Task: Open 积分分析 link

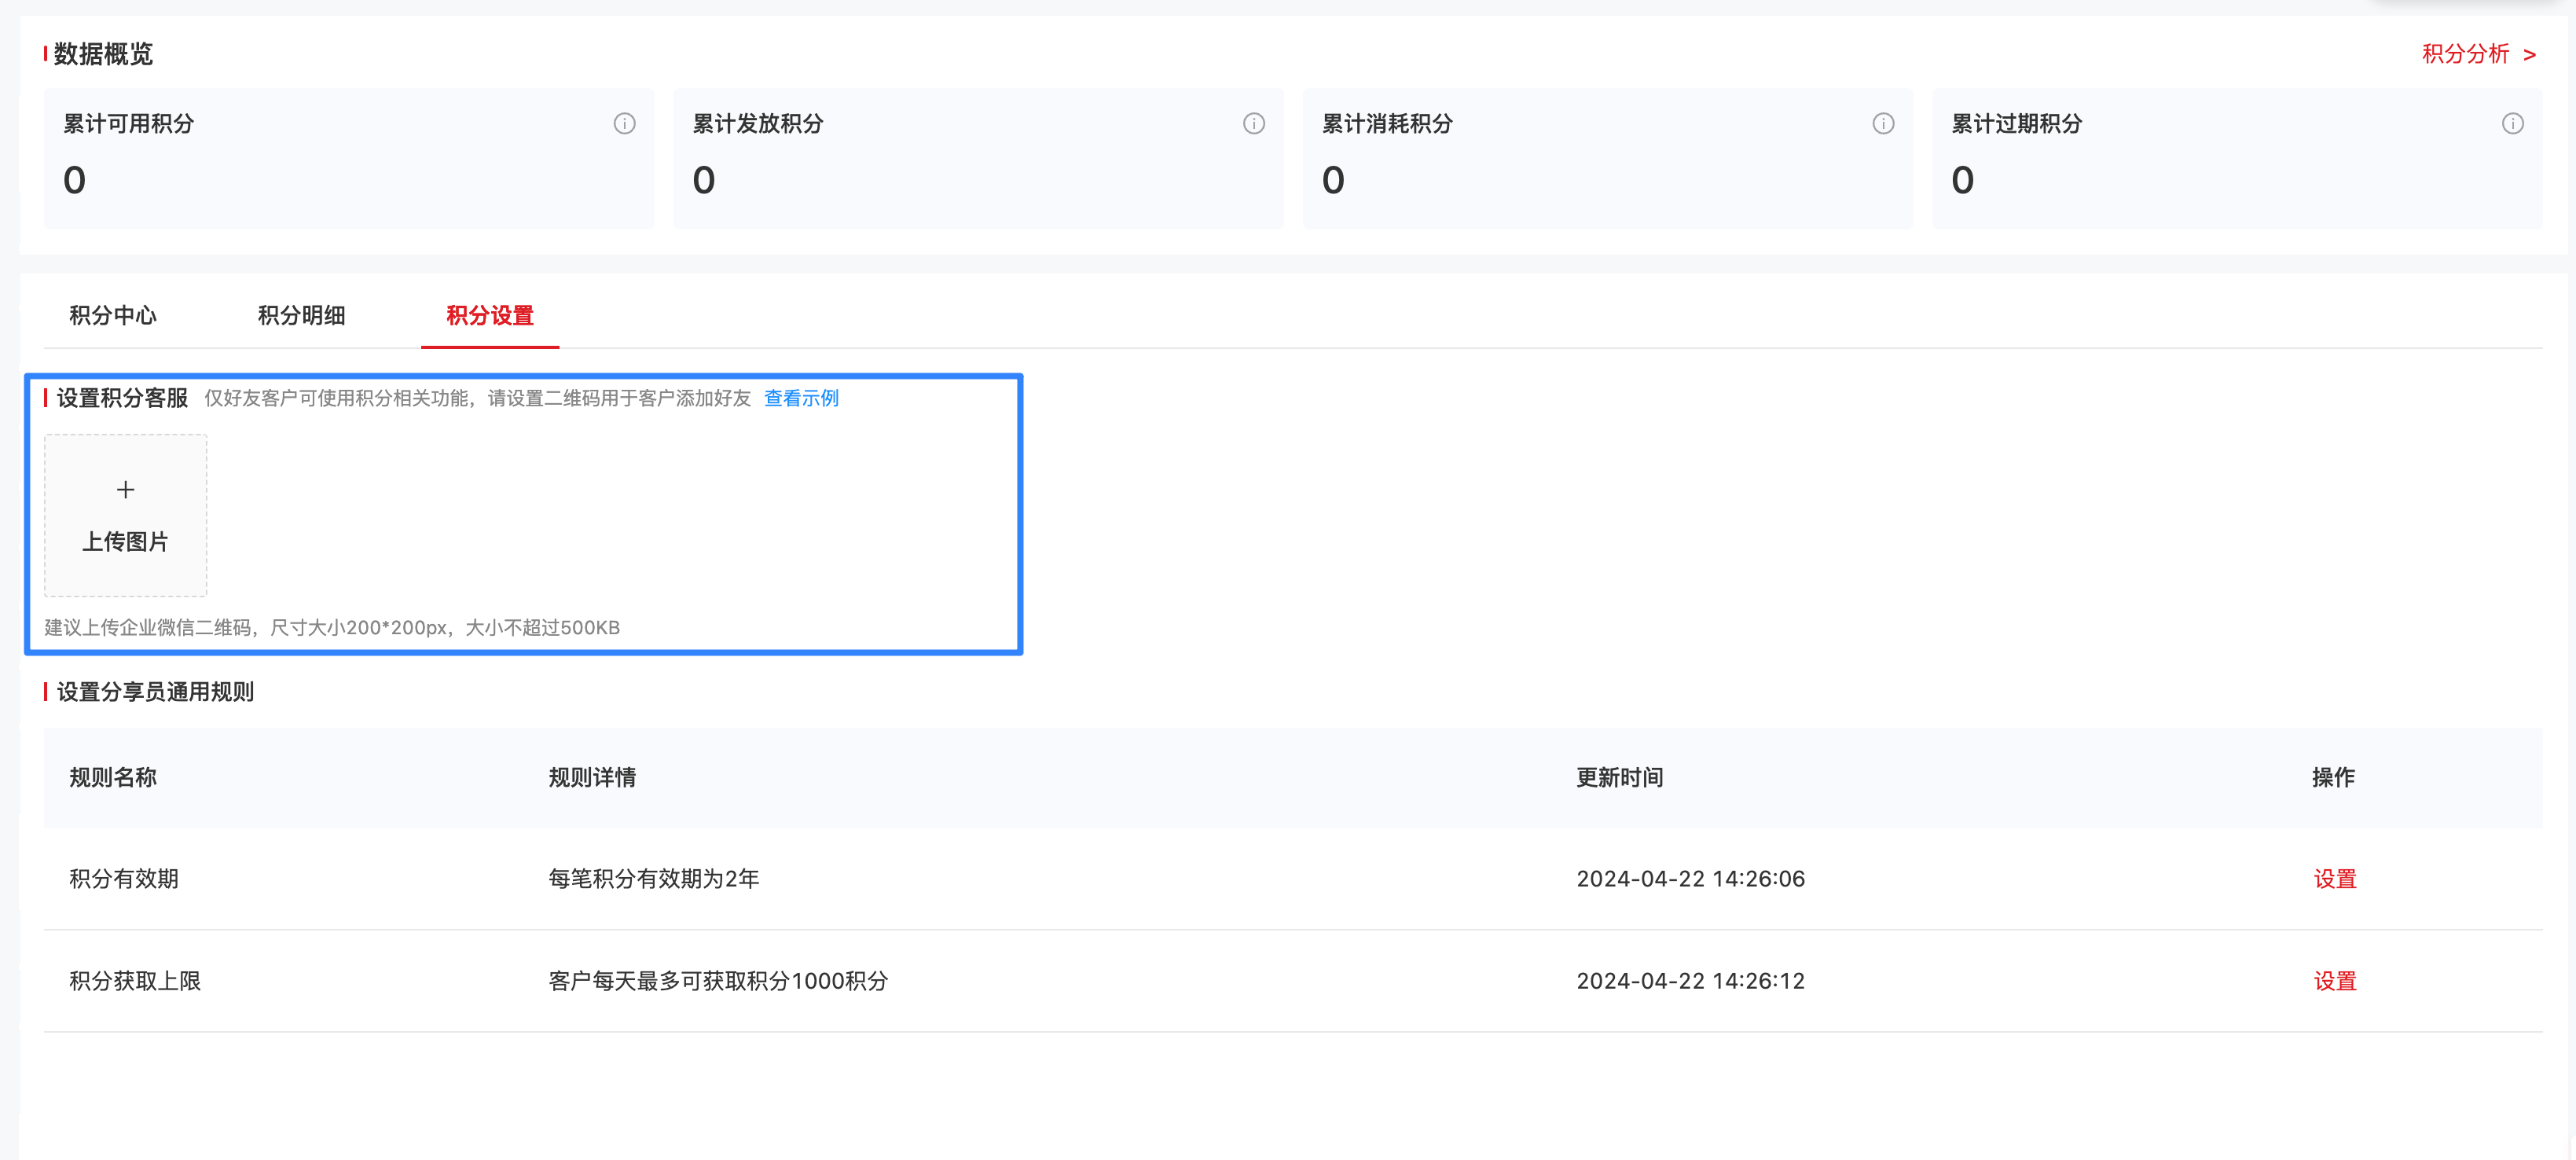Action: tap(2479, 54)
